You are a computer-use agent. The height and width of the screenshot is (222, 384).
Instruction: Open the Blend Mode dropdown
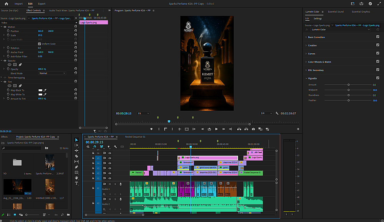(x=52, y=73)
